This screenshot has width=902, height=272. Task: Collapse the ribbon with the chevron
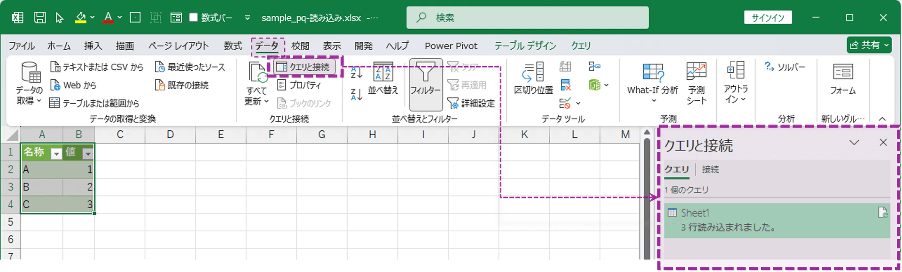click(x=882, y=119)
